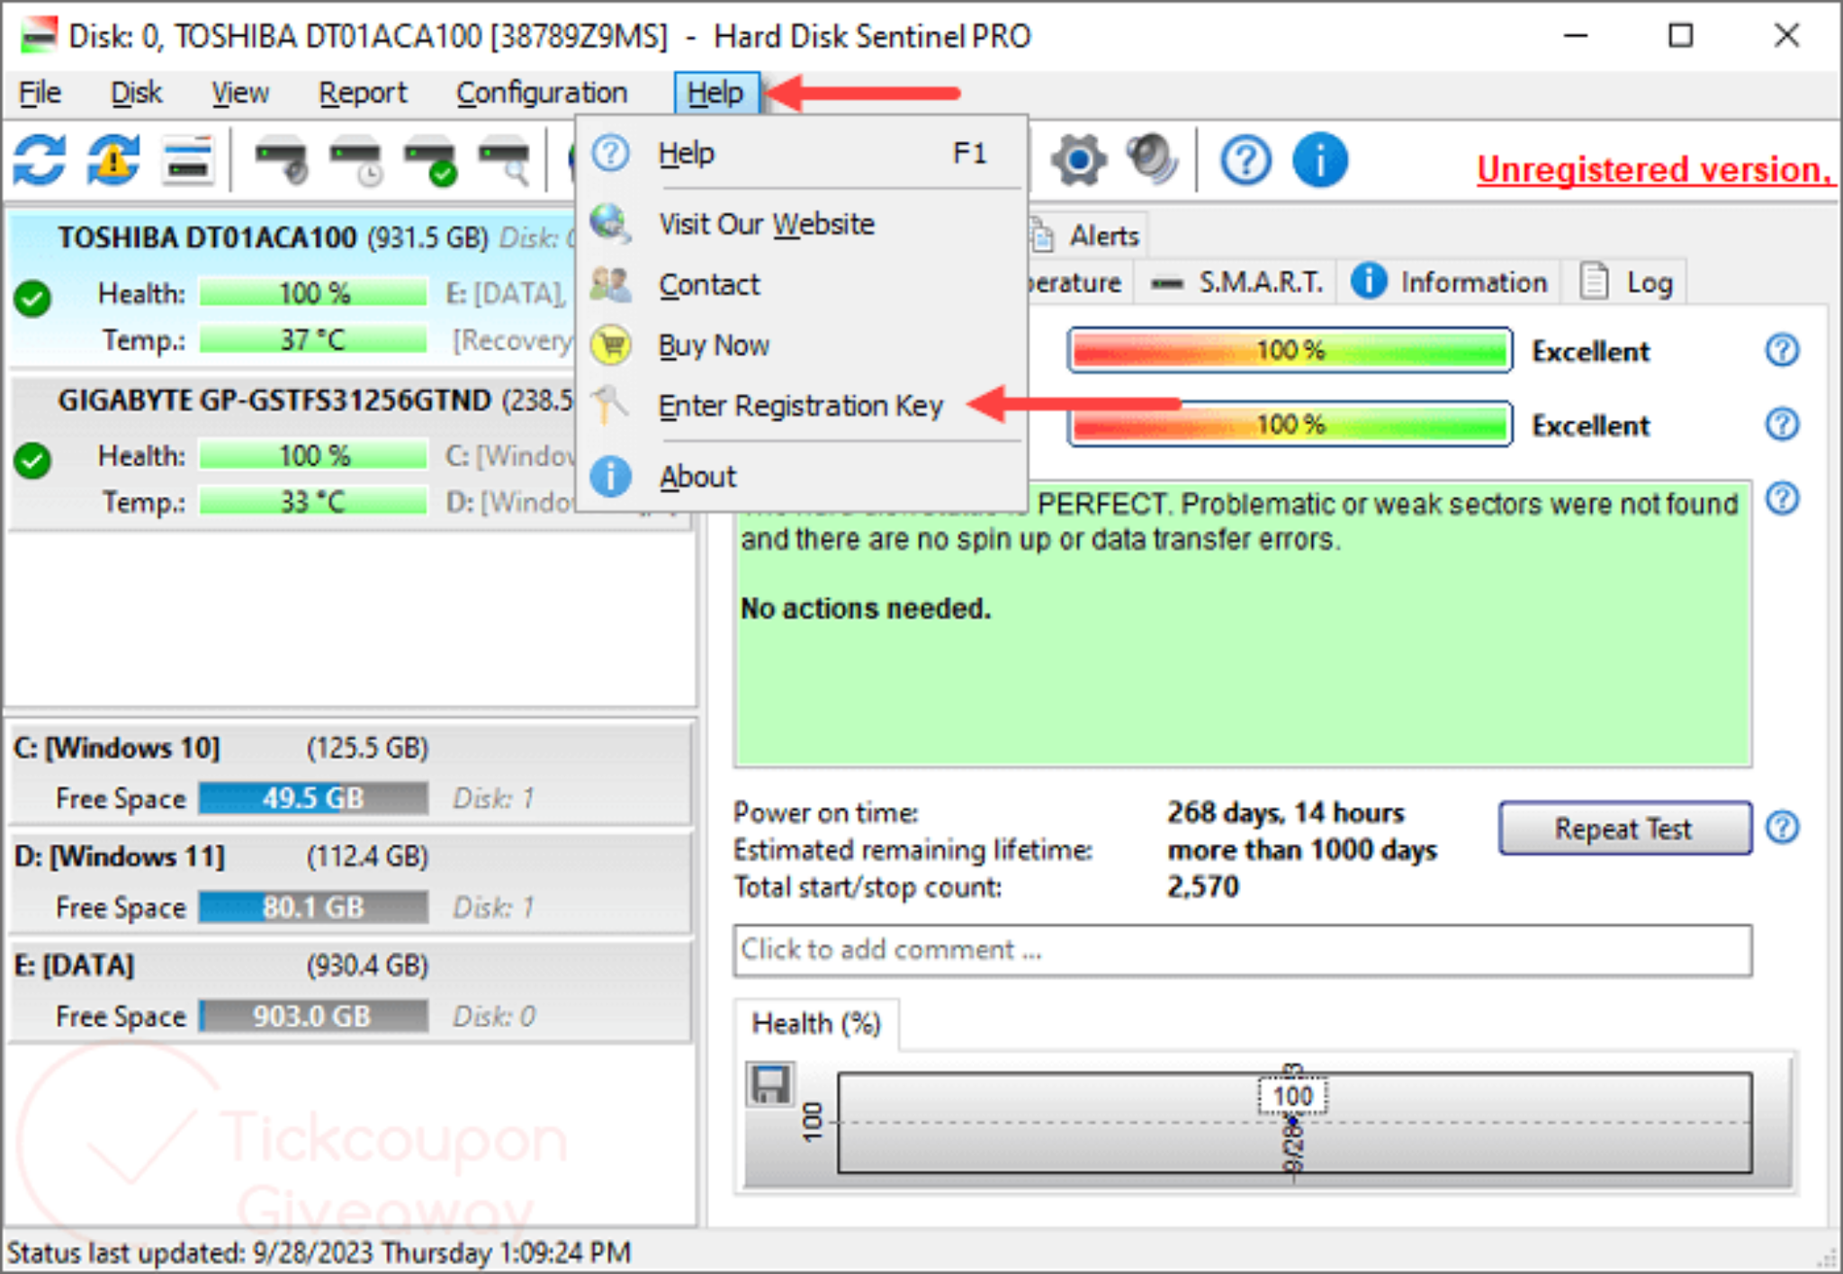Choose Help F1 from the dropdown
This screenshot has width=1843, height=1274.
click(801, 153)
